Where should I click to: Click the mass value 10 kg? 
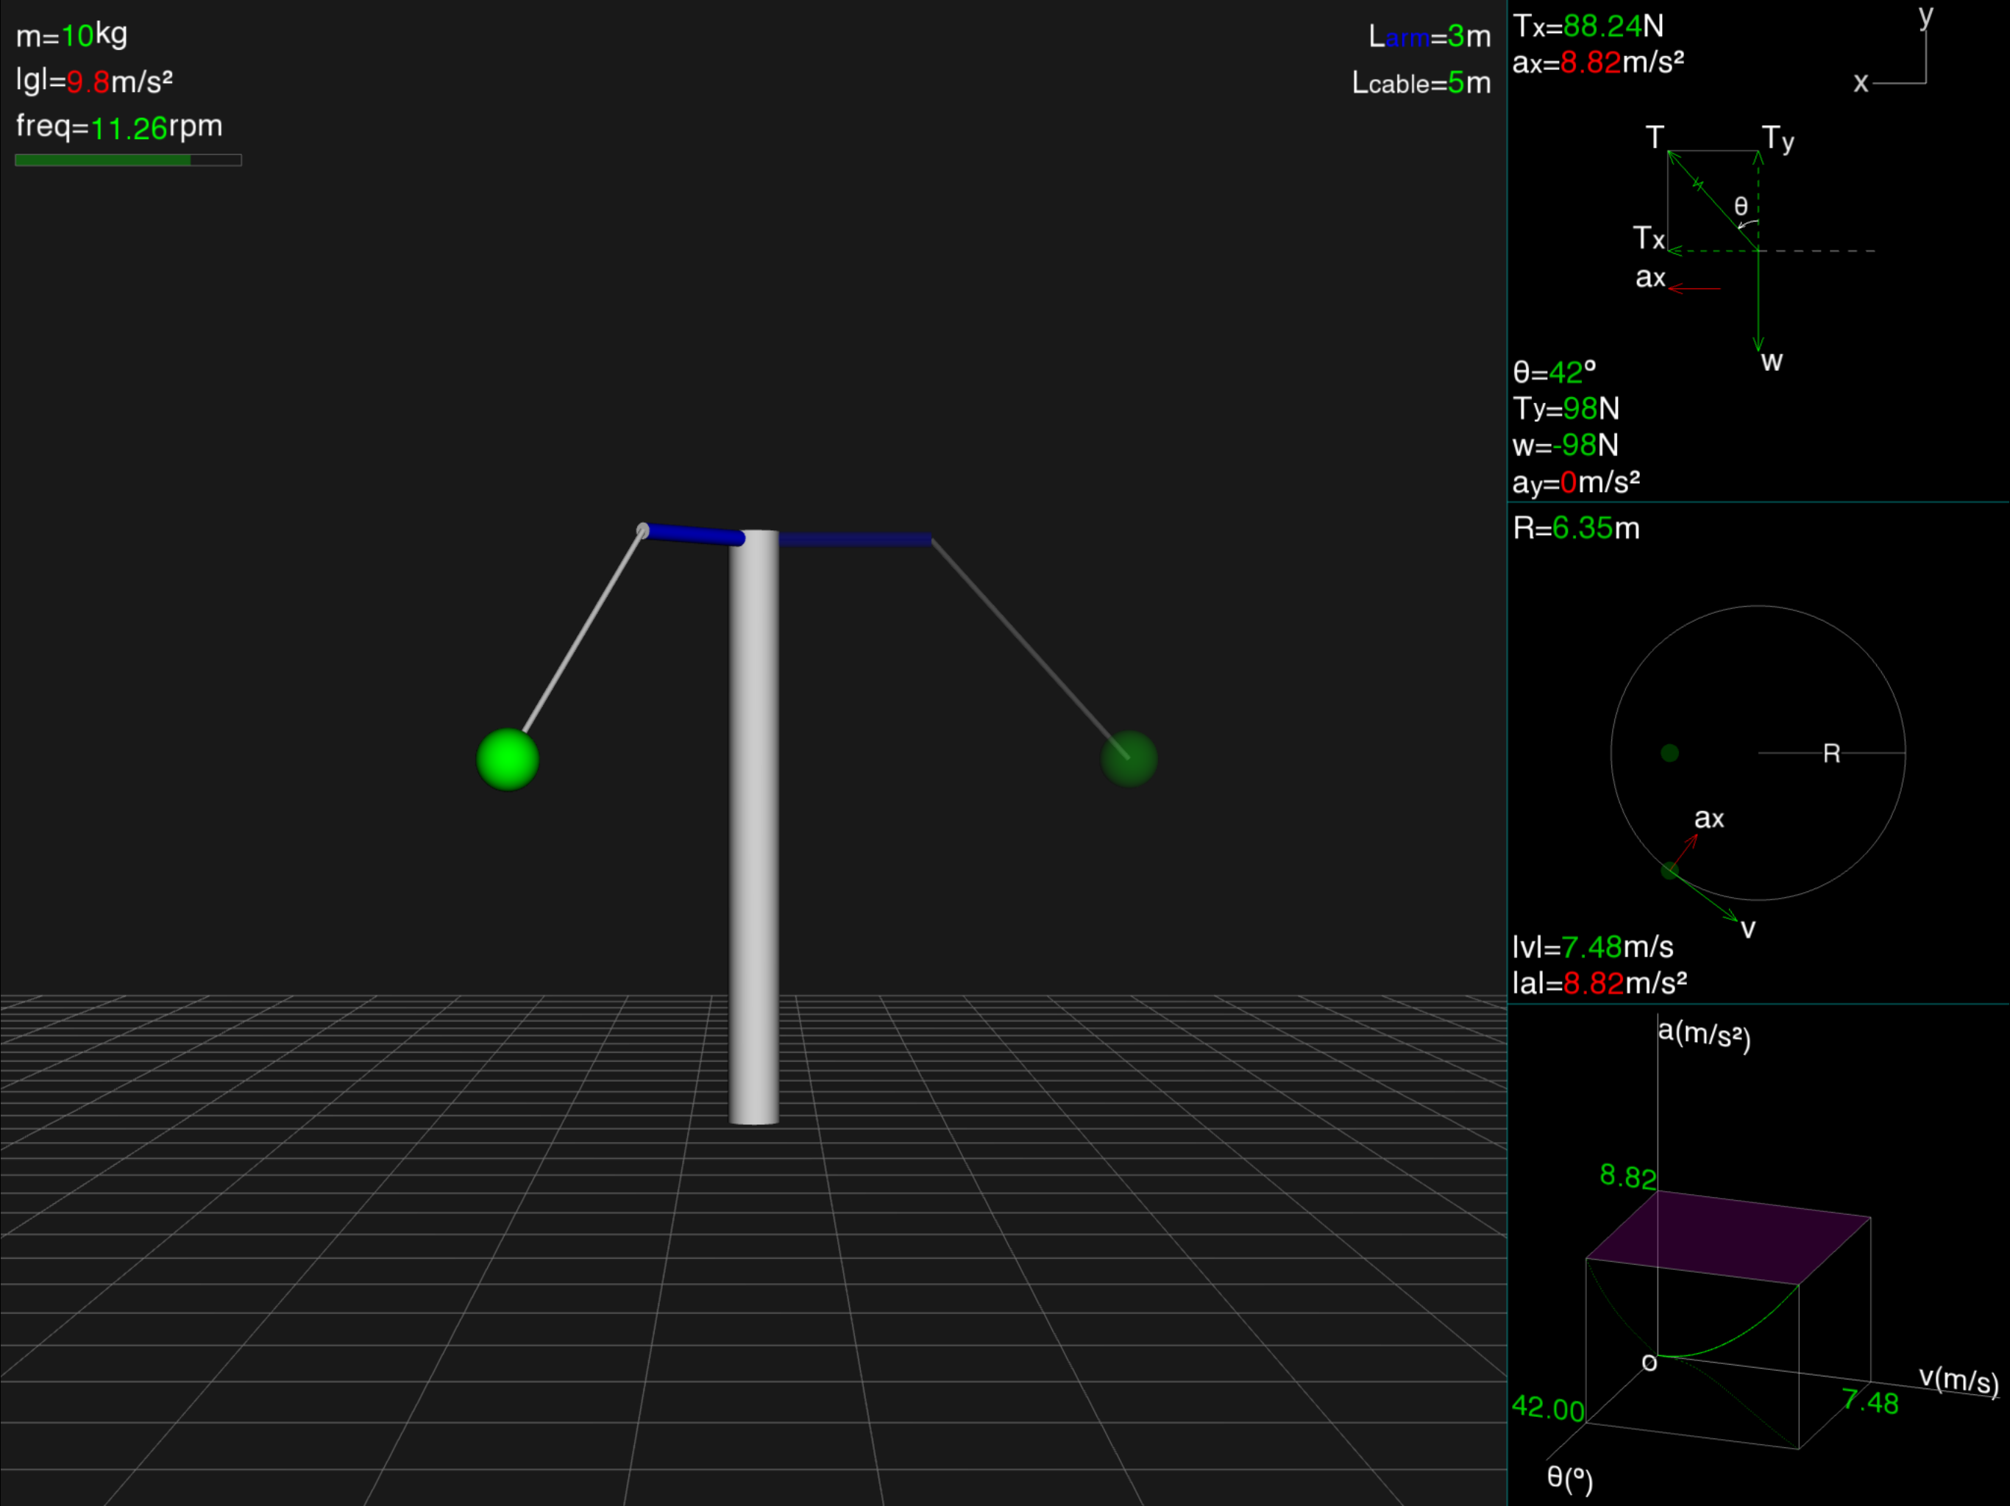[x=77, y=35]
